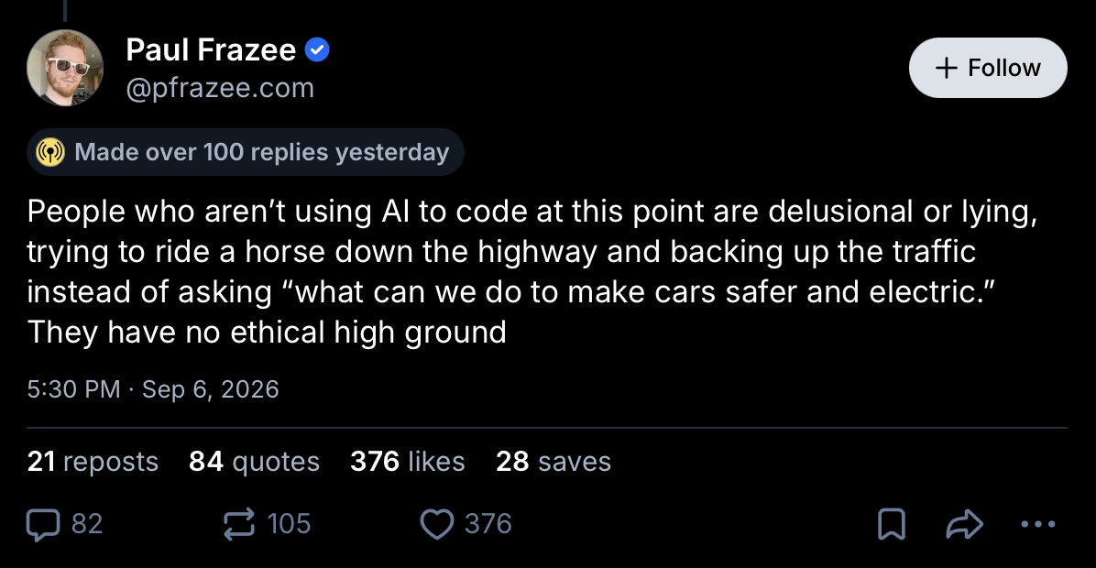Click the reply speech bubble icon

pos(43,524)
